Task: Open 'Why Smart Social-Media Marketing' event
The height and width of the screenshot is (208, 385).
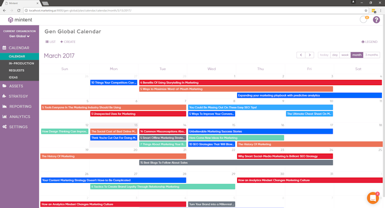Action: [x=285, y=156]
